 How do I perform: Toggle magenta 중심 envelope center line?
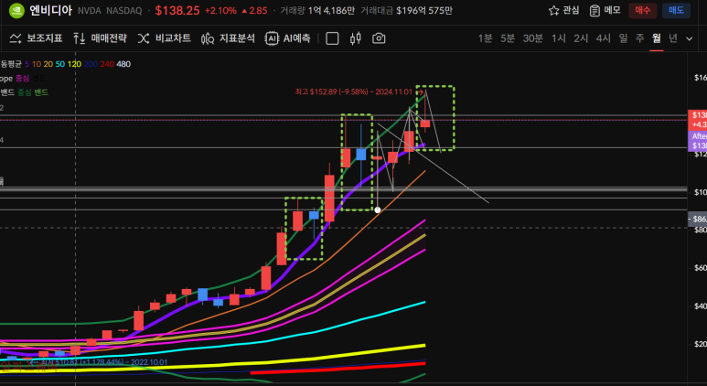pyautogui.click(x=22, y=78)
